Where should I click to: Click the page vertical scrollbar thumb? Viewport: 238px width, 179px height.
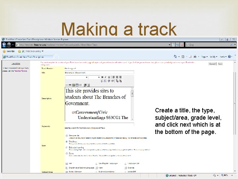(x=235, y=103)
